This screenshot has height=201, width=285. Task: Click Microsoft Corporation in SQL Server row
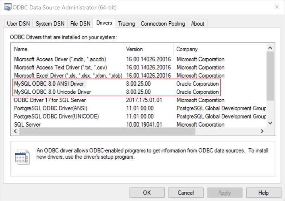200,125
